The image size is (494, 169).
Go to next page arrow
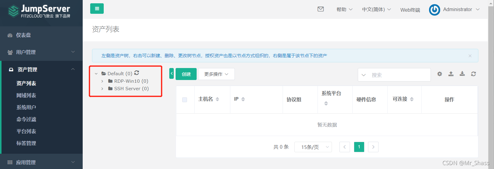(373, 147)
